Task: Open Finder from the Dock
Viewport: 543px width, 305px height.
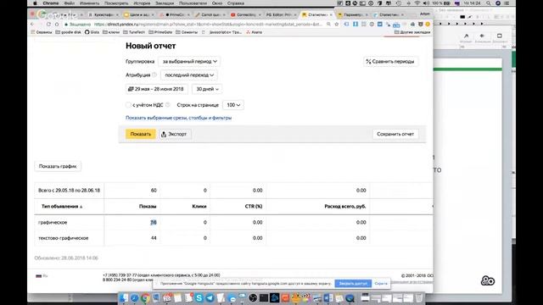Action: (124, 297)
